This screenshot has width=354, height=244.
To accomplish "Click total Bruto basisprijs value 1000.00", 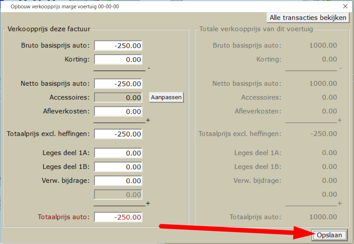I will pos(323,45).
